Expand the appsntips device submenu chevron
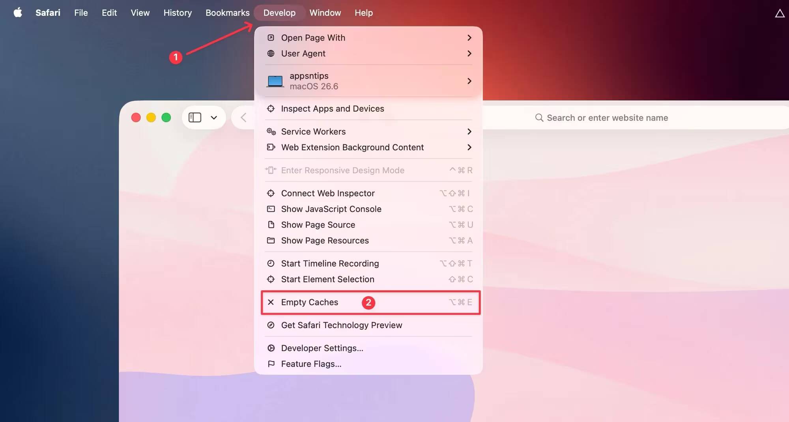Screen dimensions: 789x422 (x=469, y=81)
